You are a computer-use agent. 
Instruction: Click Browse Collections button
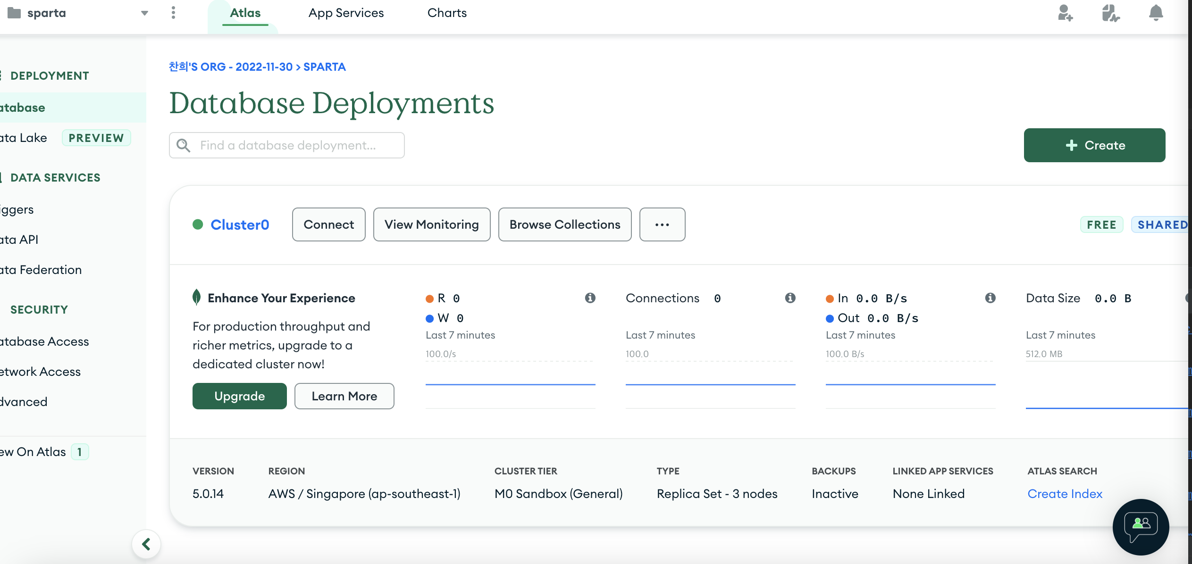click(x=565, y=224)
